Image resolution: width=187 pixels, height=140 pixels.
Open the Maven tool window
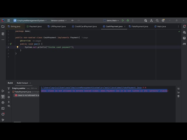184,44
